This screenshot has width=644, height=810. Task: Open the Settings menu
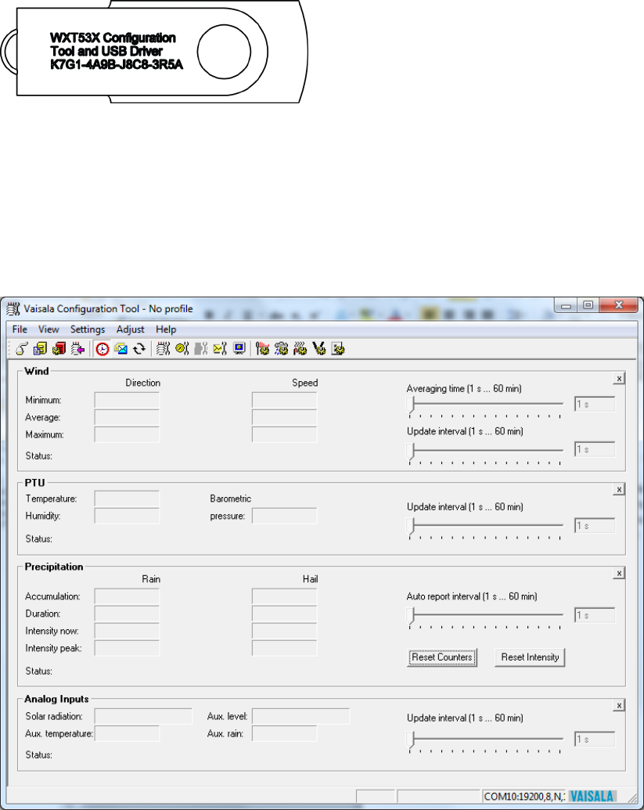[88, 329]
